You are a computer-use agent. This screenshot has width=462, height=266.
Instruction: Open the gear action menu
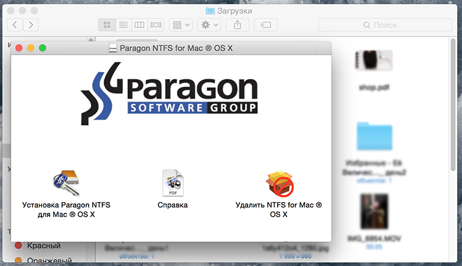(x=209, y=25)
